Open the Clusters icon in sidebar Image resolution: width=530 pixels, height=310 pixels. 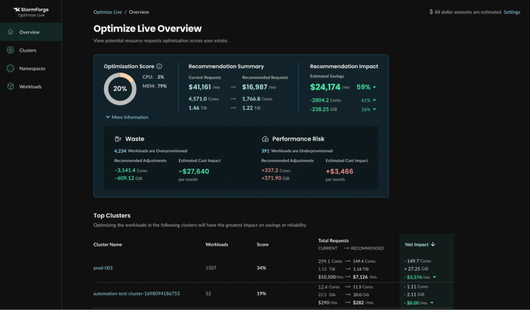click(x=10, y=50)
